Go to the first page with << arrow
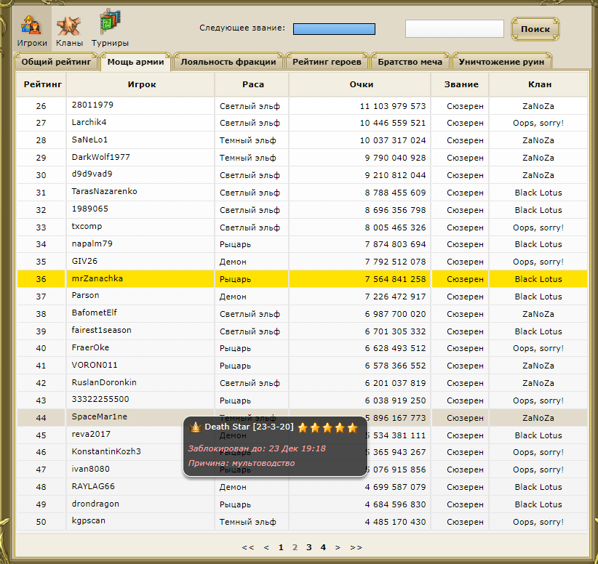Image resolution: width=598 pixels, height=564 pixels. coord(248,547)
